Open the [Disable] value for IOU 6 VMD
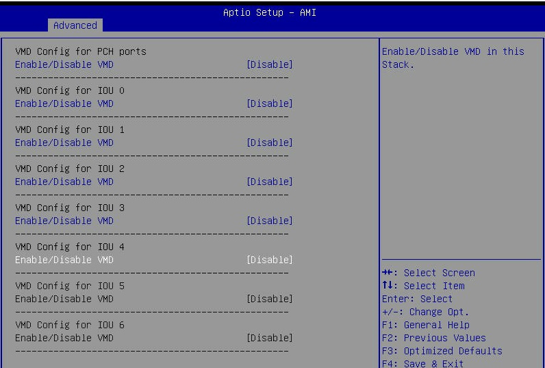 (x=270, y=338)
